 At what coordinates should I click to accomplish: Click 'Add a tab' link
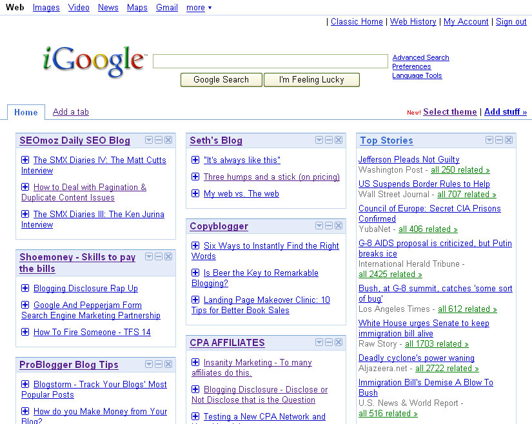click(70, 112)
